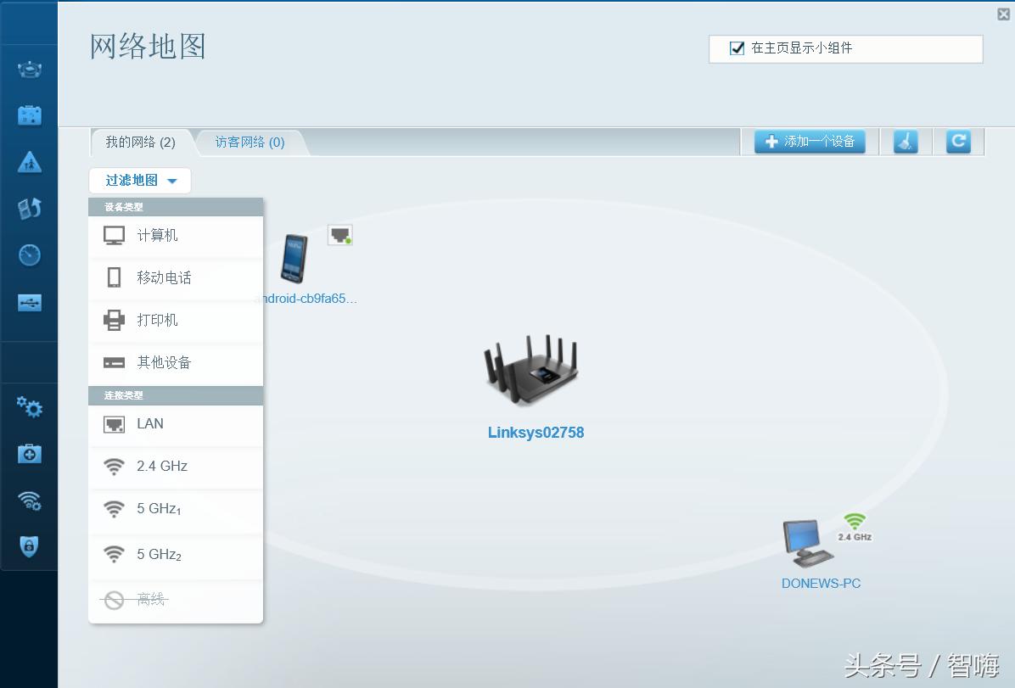Click the refresh map icon
Image resolution: width=1015 pixels, height=688 pixels.
pos(958,142)
